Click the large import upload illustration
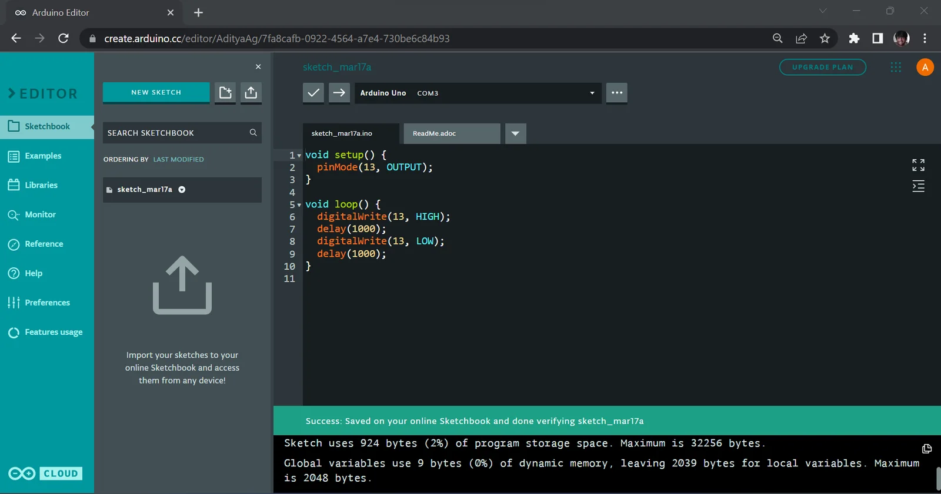Image resolution: width=941 pixels, height=494 pixels. [x=182, y=285]
